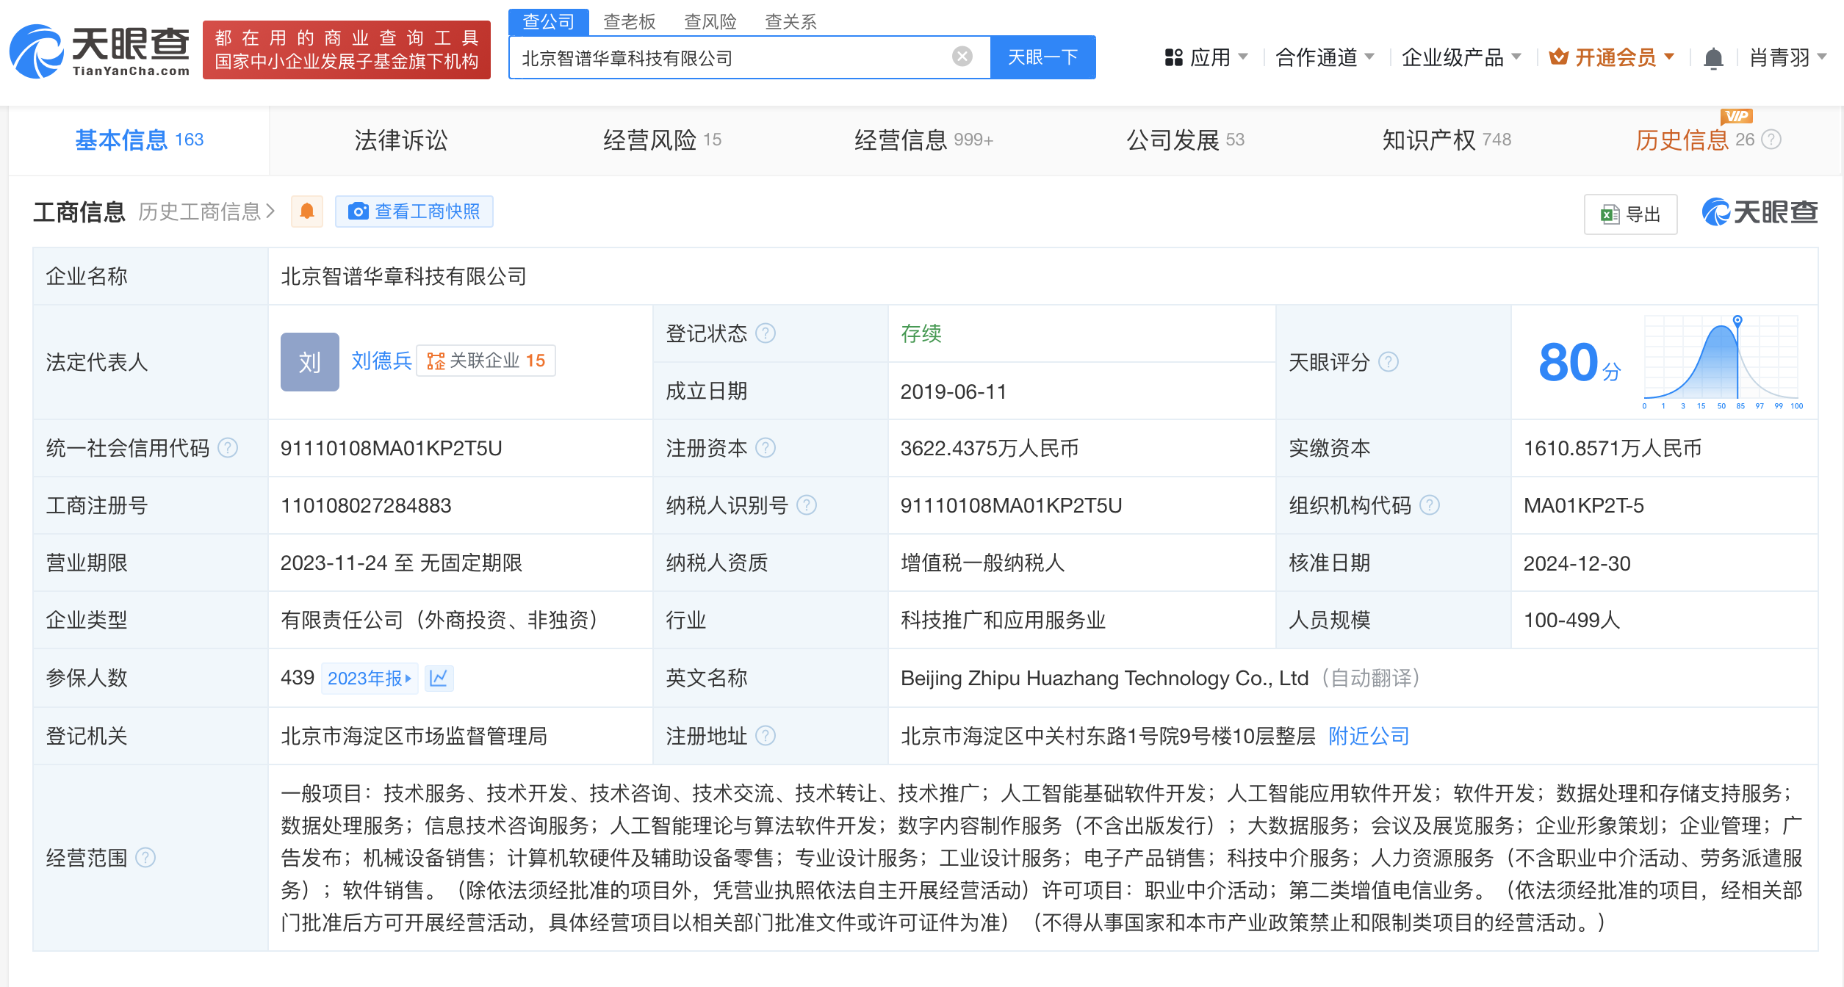Click the orange alert bell beside 工商信息

(x=307, y=211)
